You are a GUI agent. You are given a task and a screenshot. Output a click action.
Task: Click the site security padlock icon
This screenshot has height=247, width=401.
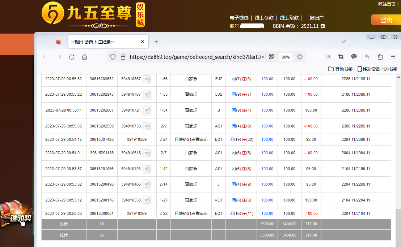pos(123,57)
